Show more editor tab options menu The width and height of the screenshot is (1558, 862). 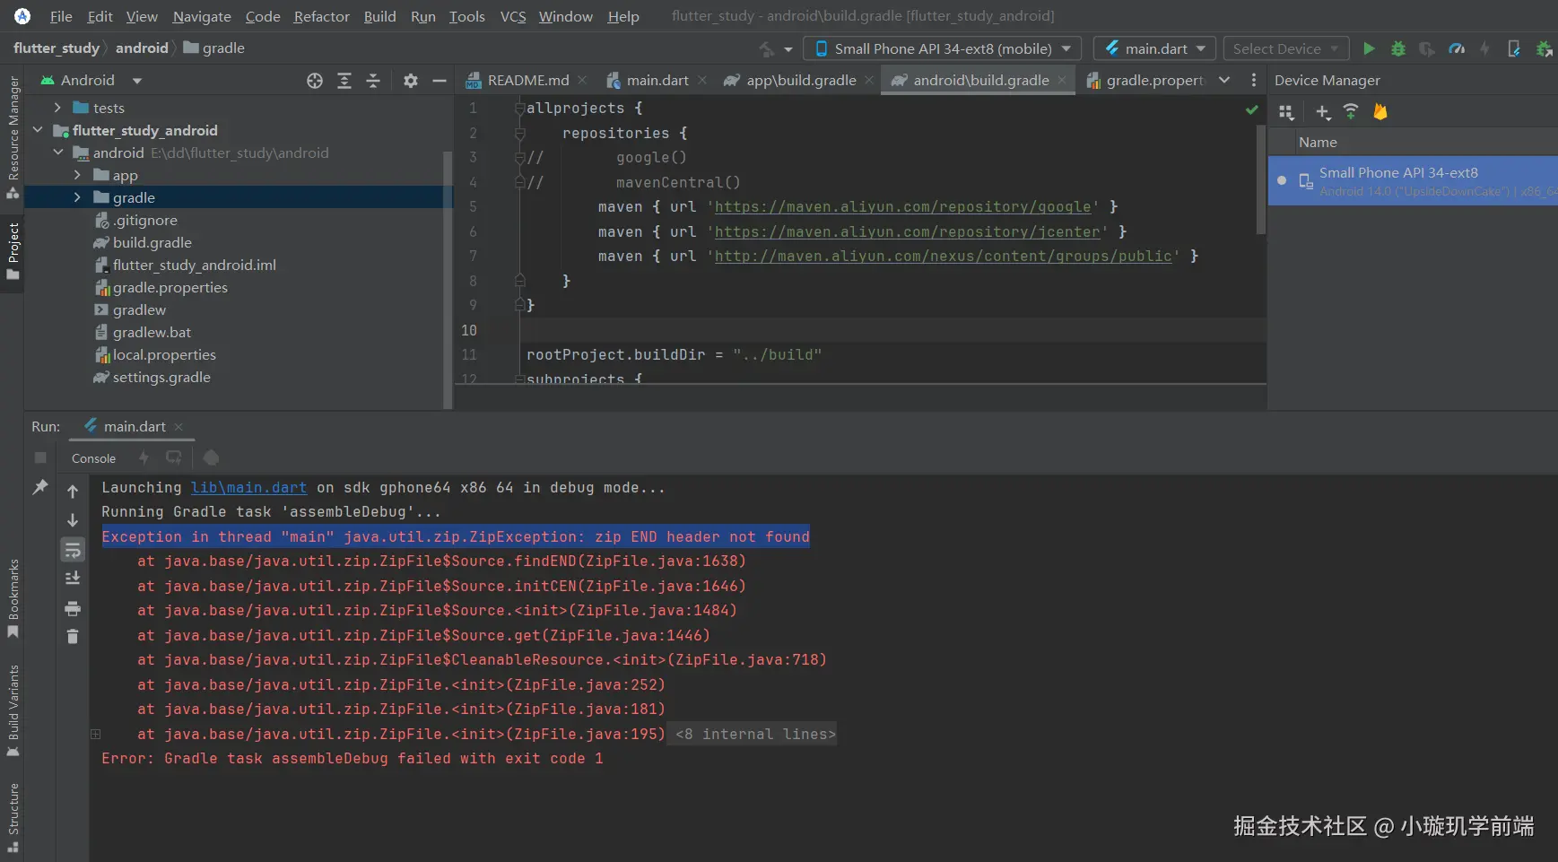point(1254,80)
